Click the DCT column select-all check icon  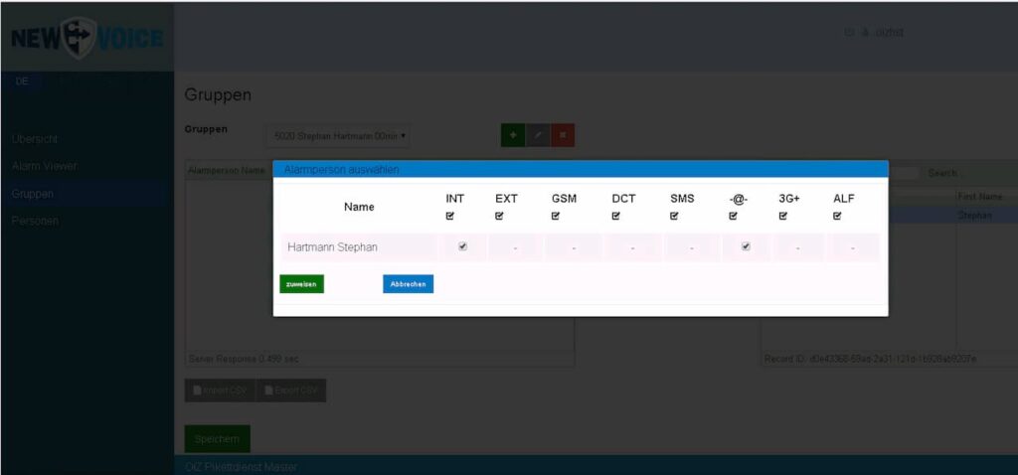pyautogui.click(x=616, y=216)
